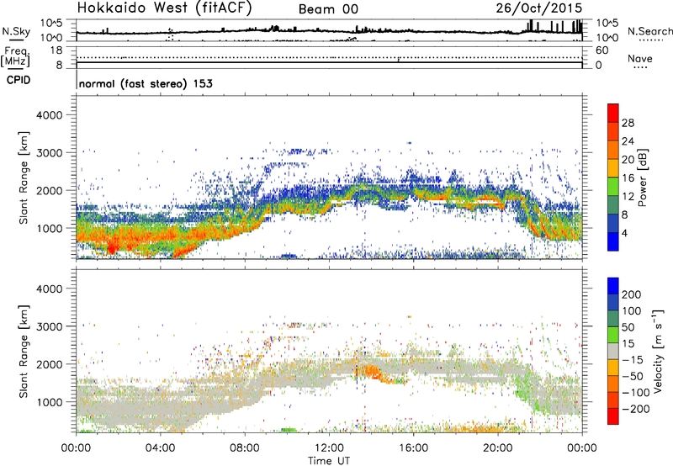Click the noise spikes at the end of N.Sky trace
This screenshot has height=466, width=673.
coord(555,27)
